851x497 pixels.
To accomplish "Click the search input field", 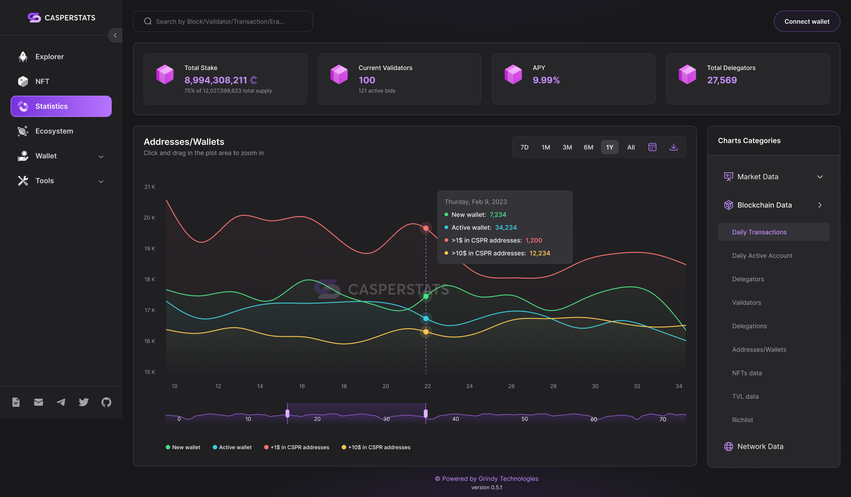I will [x=223, y=21].
